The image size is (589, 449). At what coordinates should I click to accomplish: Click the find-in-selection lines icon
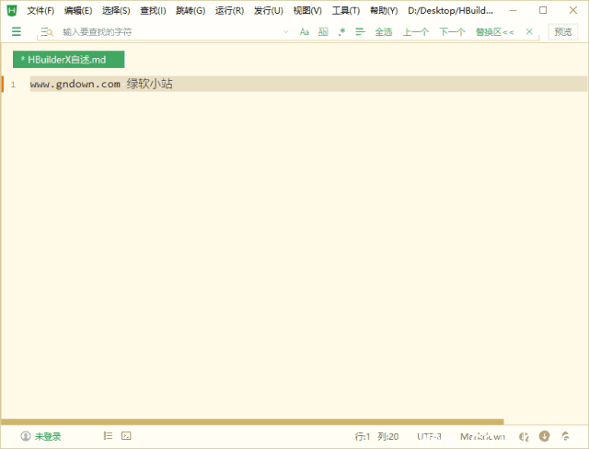coord(360,31)
